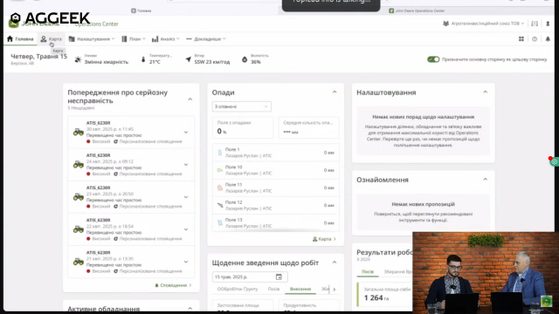The image size is (559, 314).
Task: Switch to the John Deere Operations Center browser tab
Action: pyautogui.click(x=418, y=10)
